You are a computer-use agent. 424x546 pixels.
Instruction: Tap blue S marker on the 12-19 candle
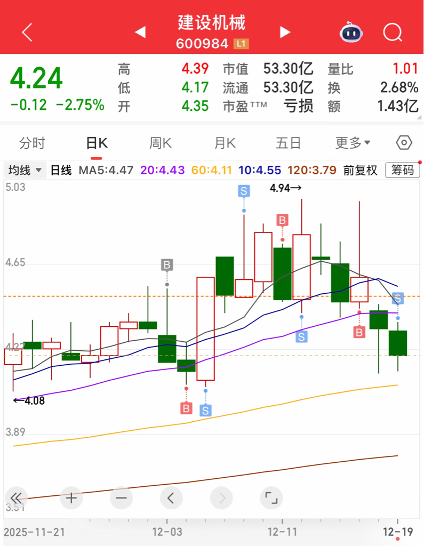click(x=398, y=299)
